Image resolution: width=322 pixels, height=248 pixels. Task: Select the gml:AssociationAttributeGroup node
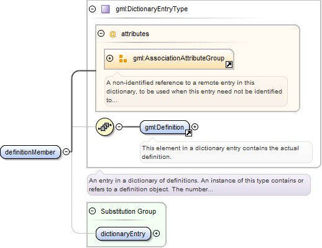(169, 59)
